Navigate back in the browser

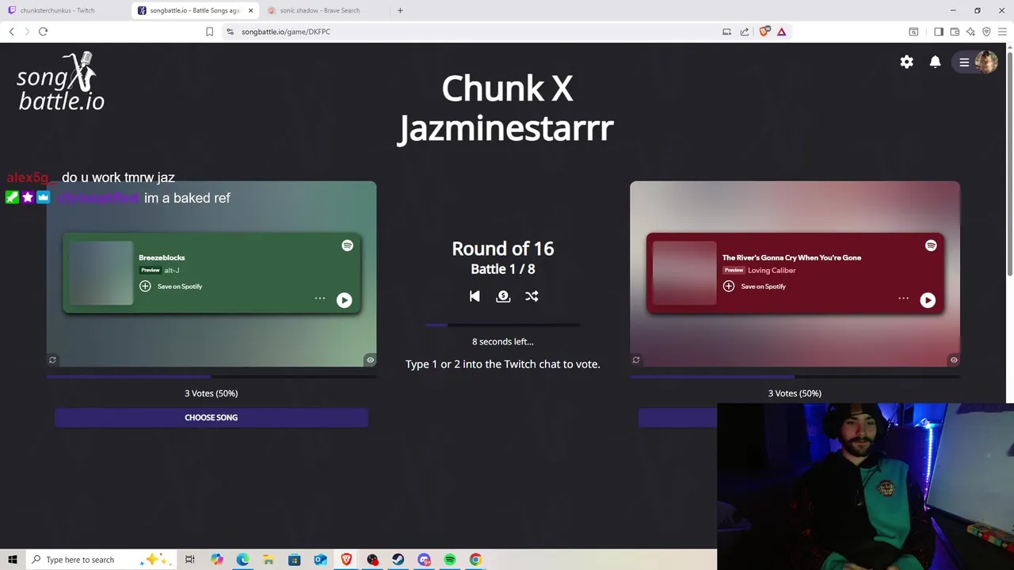tap(11, 32)
